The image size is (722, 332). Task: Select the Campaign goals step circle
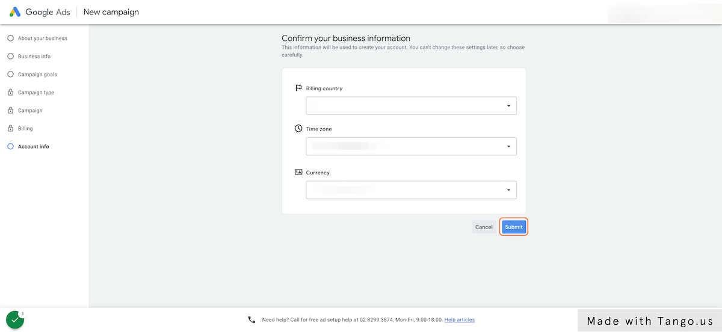click(10, 75)
